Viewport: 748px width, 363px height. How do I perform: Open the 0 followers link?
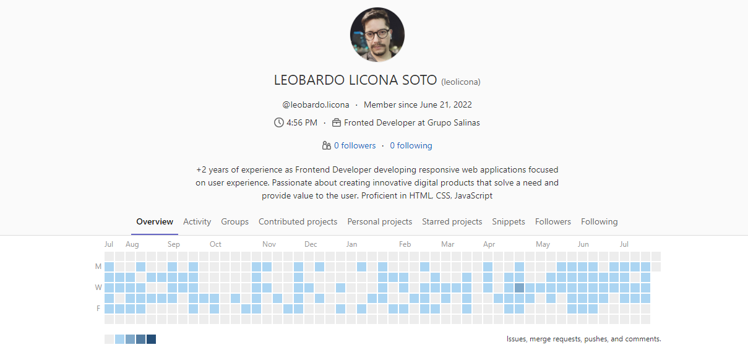353,145
